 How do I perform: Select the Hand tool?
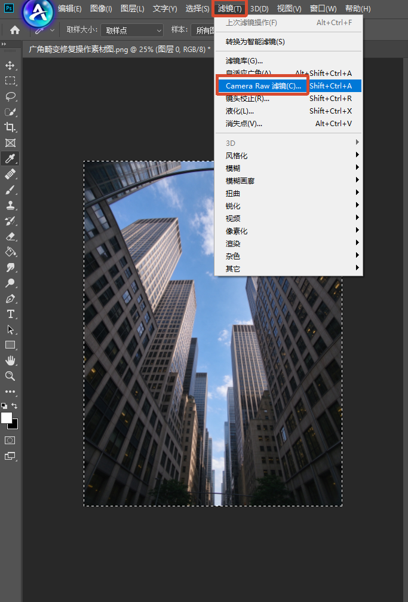click(x=10, y=360)
